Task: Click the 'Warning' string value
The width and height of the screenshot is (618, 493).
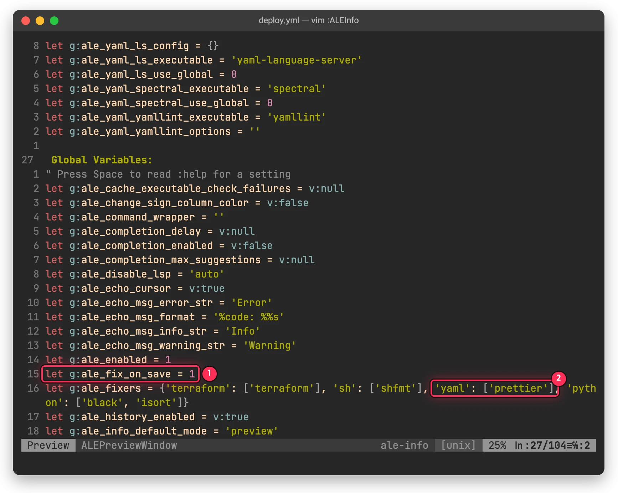Action: [x=270, y=345]
